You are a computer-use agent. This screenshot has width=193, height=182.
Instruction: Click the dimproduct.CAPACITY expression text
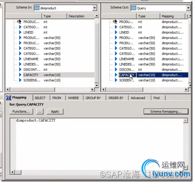click(35, 120)
